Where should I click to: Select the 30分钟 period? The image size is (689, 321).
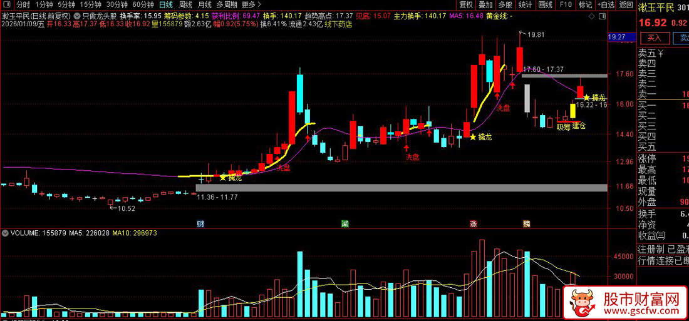pyautogui.click(x=117, y=5)
